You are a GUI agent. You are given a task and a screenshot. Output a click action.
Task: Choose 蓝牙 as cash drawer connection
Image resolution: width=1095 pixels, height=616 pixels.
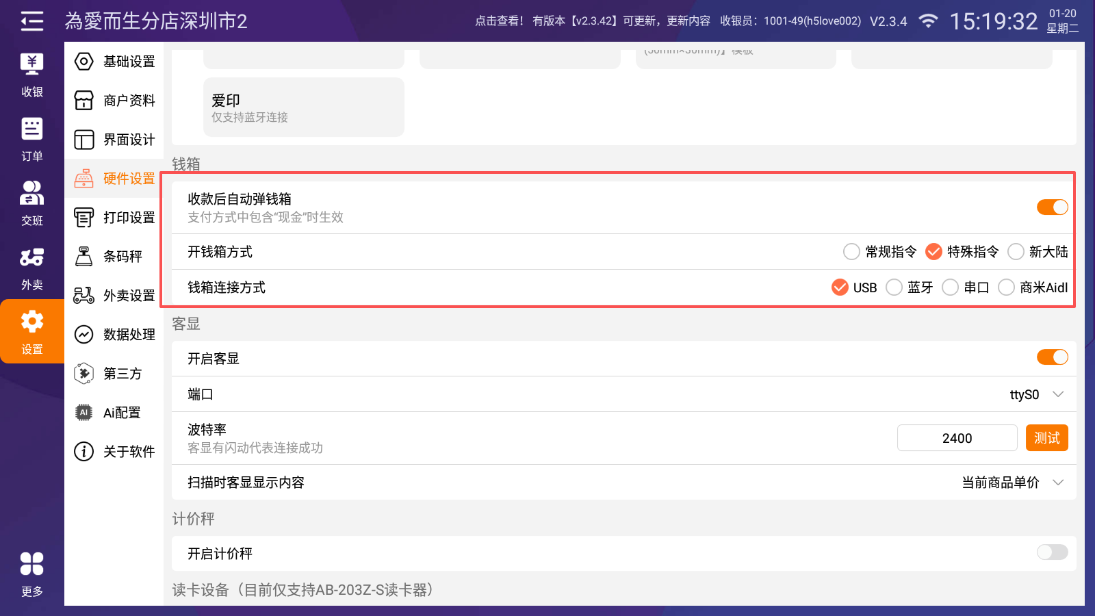tap(894, 287)
